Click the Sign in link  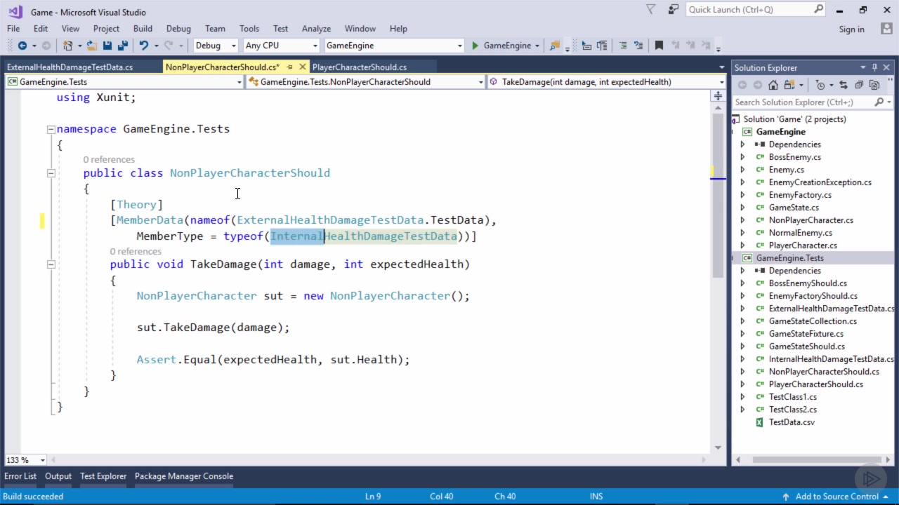pos(851,29)
